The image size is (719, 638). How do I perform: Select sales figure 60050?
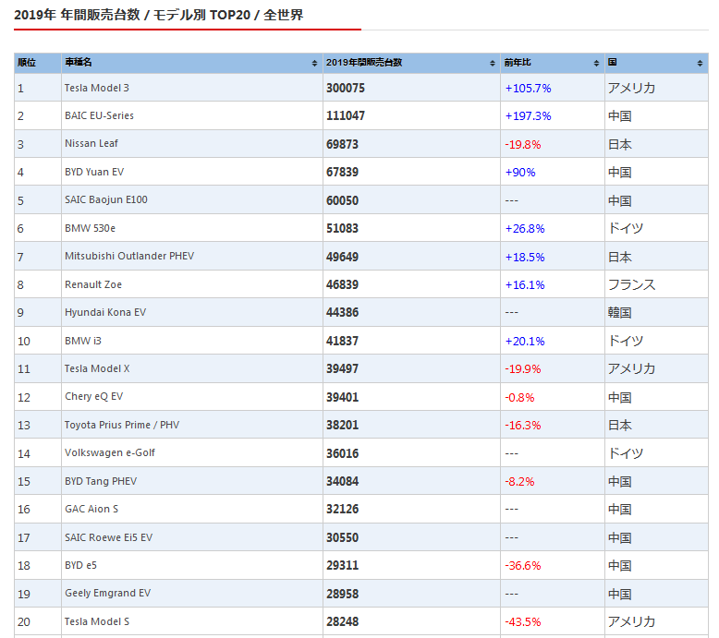(342, 200)
